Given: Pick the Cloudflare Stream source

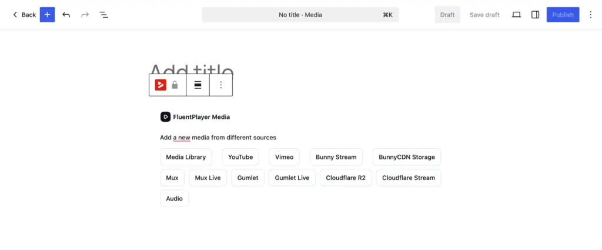Looking at the screenshot, I should 409,178.
